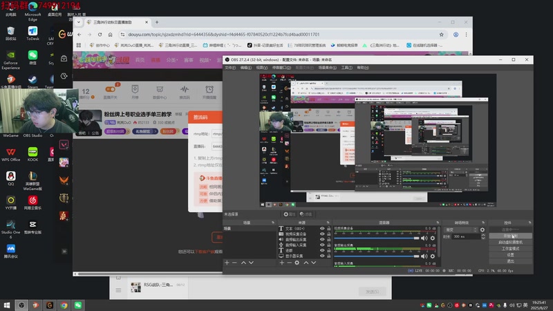Toggle visibility eye of 音频输出采集 source
This screenshot has height=311, width=553.
322,239
